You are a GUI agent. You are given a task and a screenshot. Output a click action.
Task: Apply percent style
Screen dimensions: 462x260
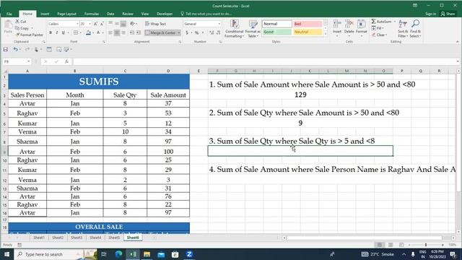196,32
